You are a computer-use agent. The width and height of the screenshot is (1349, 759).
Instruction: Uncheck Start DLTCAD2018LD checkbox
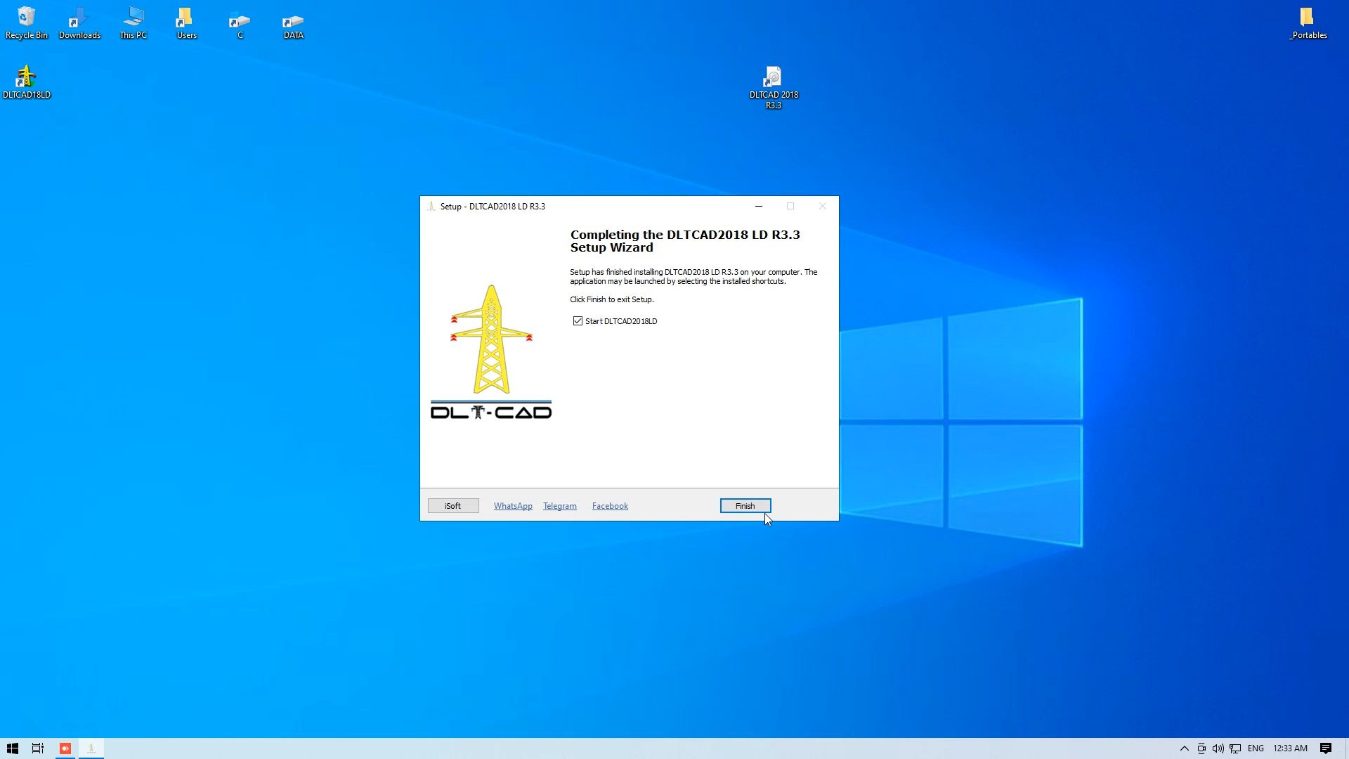coord(578,321)
